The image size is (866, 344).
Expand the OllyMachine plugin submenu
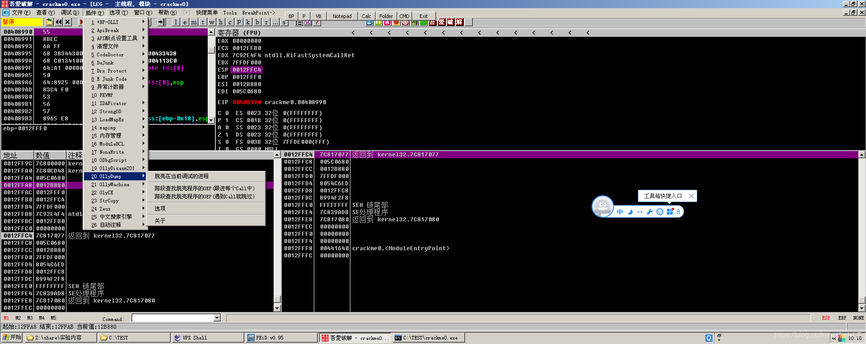click(116, 184)
